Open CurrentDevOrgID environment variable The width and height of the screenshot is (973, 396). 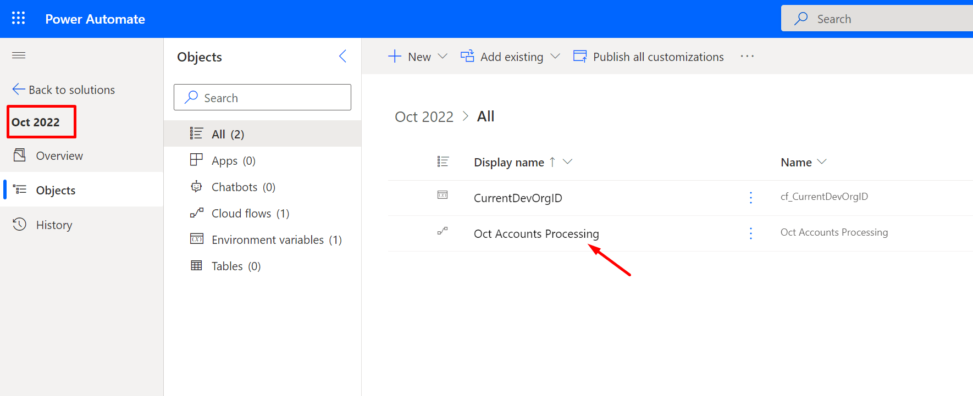[518, 198]
